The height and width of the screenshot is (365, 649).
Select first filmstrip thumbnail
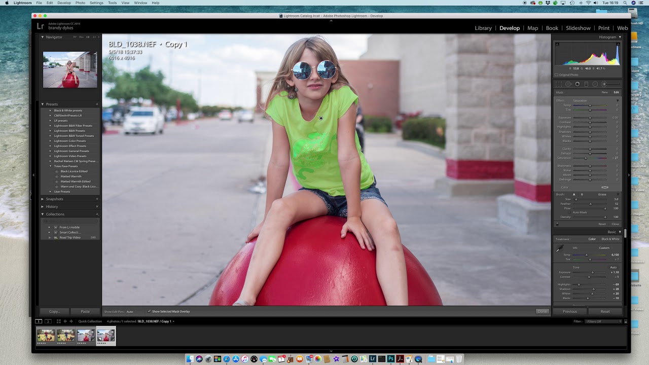tap(46, 337)
